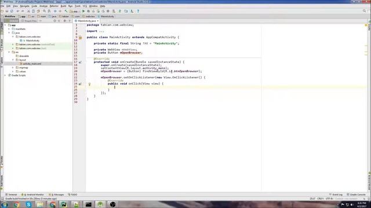Close the MainActivity.java tab
Image resolution: width=371 pixels, height=208 pixels.
(98, 21)
